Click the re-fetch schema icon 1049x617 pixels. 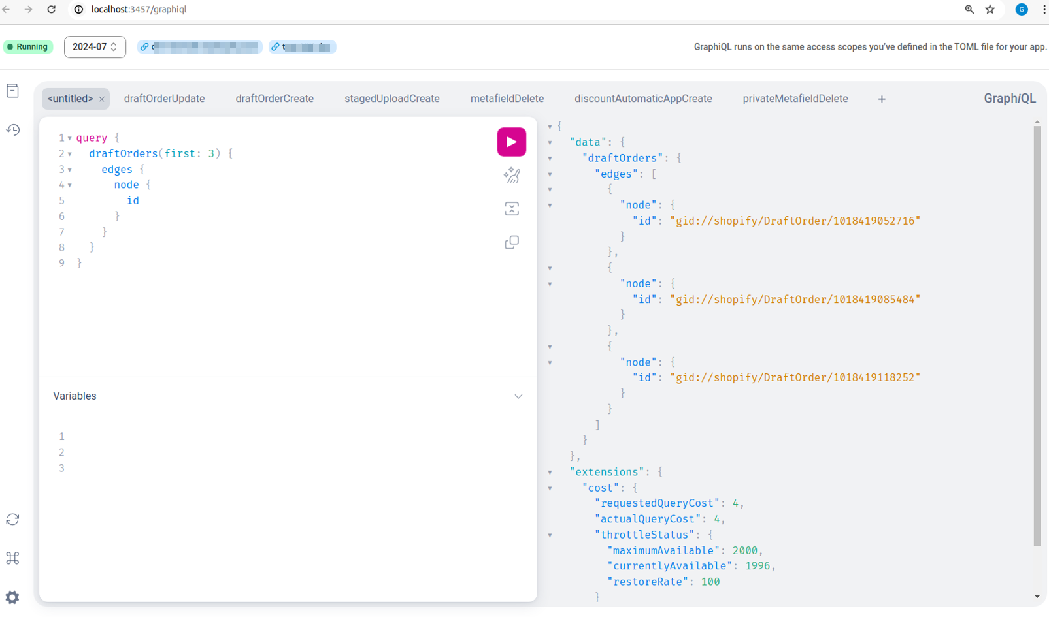(x=12, y=519)
